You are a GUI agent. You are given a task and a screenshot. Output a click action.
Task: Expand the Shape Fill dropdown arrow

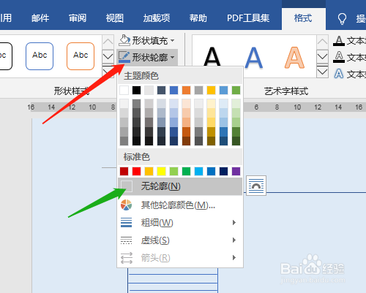tap(173, 40)
